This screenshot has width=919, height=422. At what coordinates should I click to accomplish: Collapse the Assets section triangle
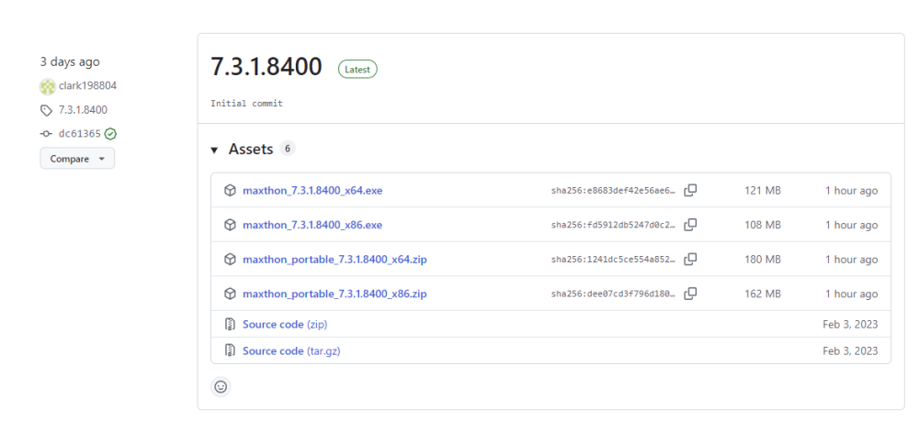214,150
